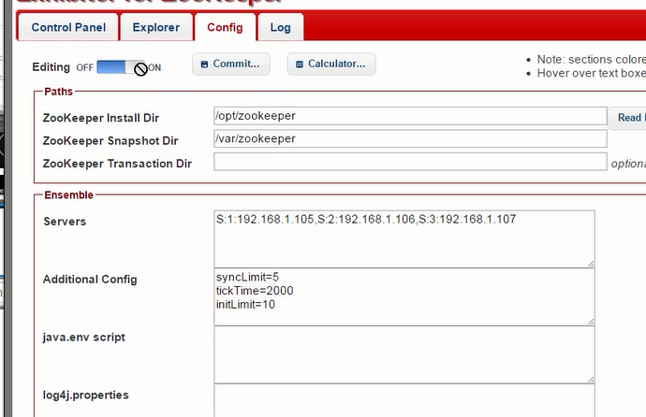The width and height of the screenshot is (646, 417).
Task: Click the log4j.properties text area
Action: pos(404,401)
